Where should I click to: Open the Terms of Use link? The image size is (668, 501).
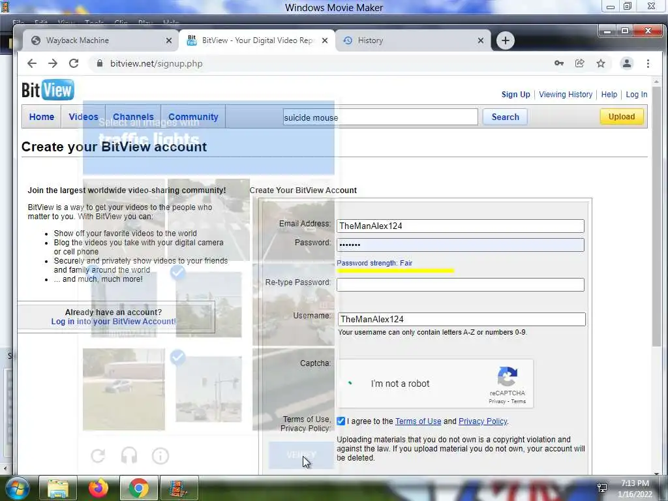click(x=418, y=421)
